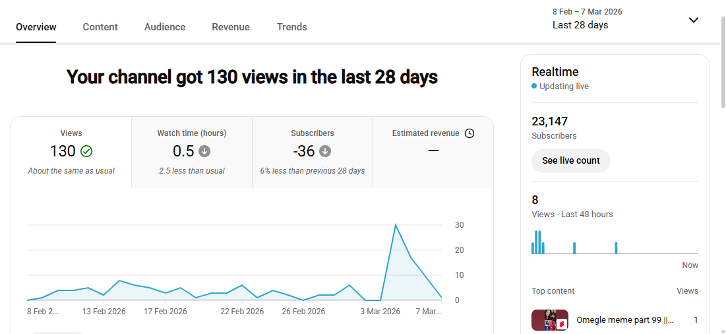Open the Omegle meme part 99 video title

coord(624,320)
